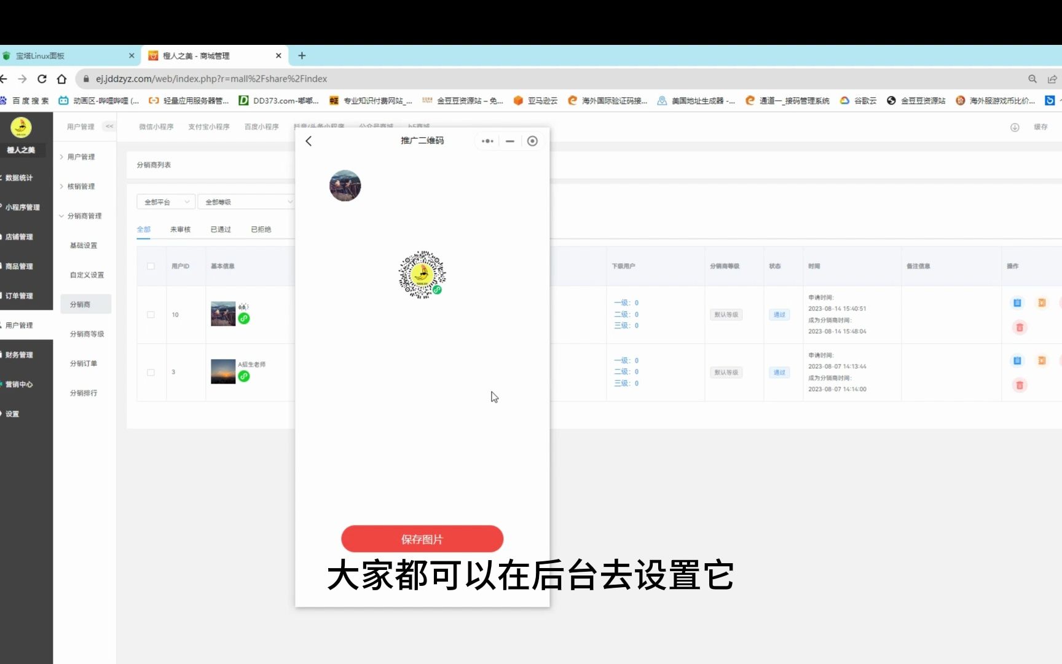The height and width of the screenshot is (664, 1062).
Task: Open 订单管理 in the dark sidebar
Action: click(19, 296)
